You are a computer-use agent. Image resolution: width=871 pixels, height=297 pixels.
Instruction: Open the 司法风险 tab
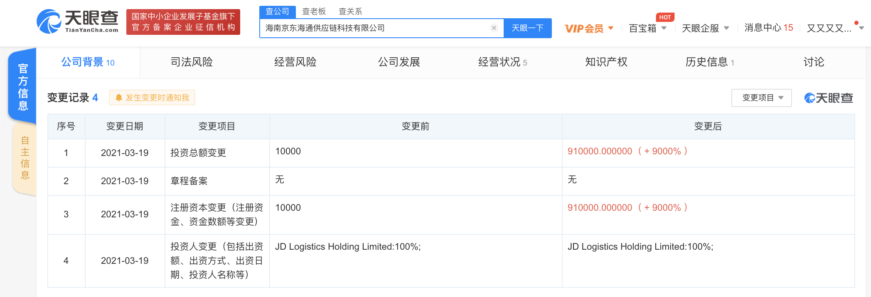(x=192, y=62)
